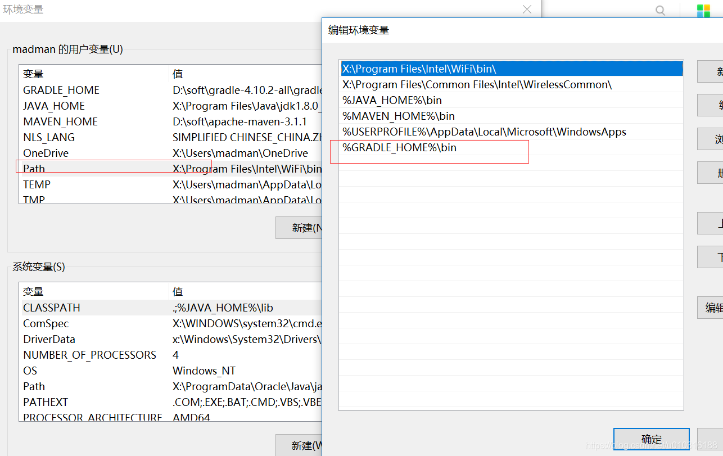Select JAVA_HOME in user variables

coord(54,106)
